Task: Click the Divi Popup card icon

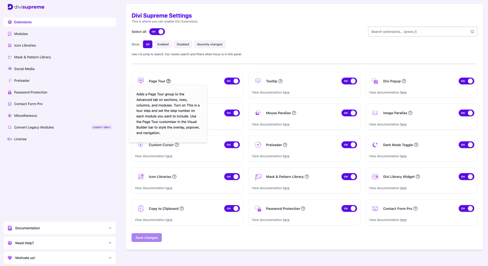Action: tap(375, 81)
